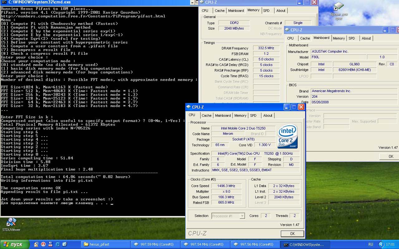The image size is (399, 249).
Task: Click the CAS# Latency value 5.0 clocks
Action: coord(266,59)
